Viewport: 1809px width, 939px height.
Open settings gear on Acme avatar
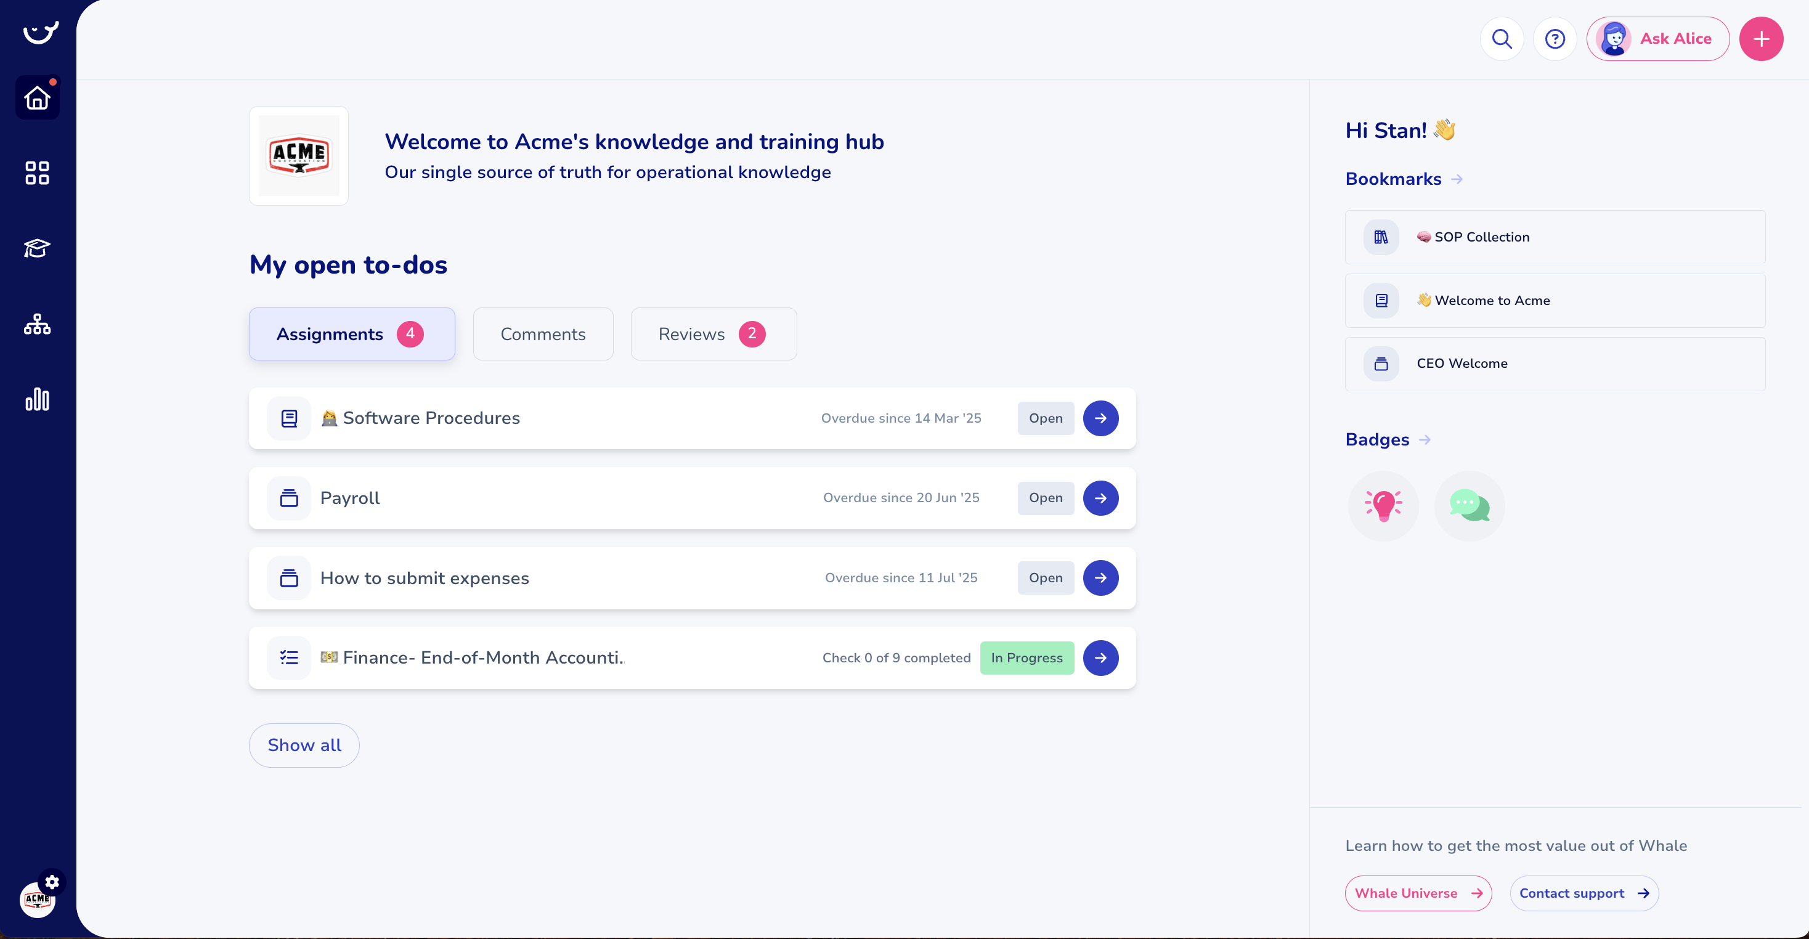52,882
